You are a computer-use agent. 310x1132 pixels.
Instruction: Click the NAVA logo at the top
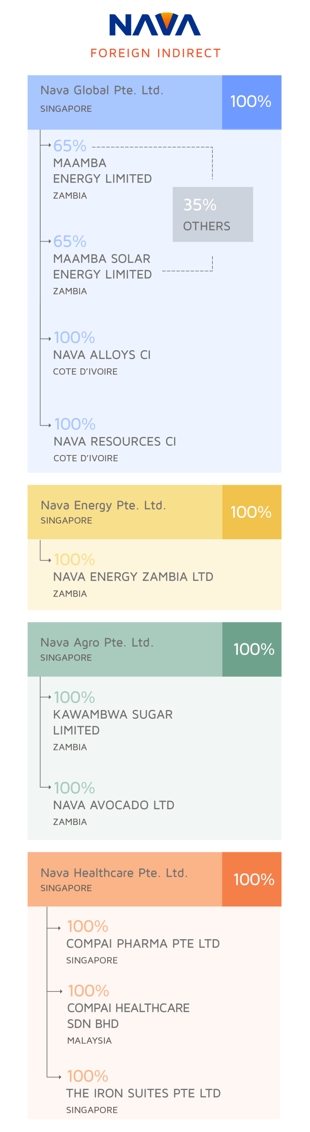coord(155,24)
